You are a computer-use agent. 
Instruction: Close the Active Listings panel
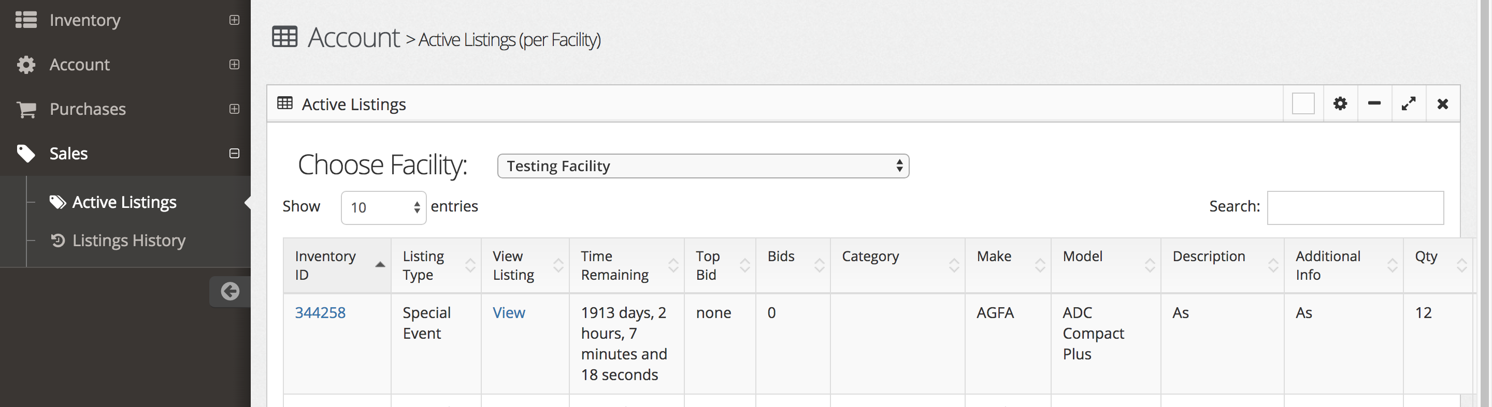(1442, 103)
